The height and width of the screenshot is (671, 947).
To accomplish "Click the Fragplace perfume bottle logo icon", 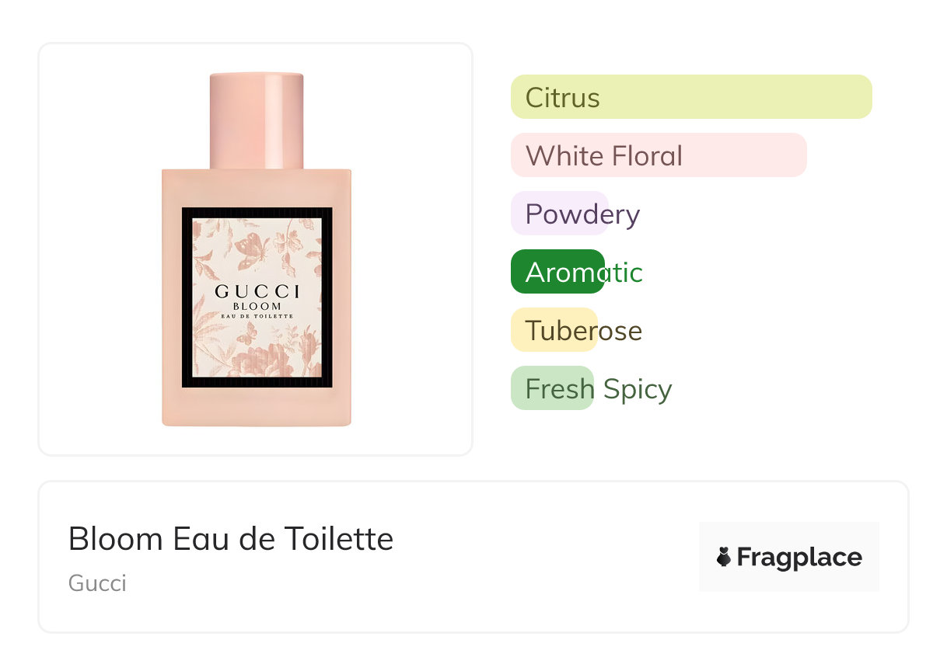I will click(724, 557).
